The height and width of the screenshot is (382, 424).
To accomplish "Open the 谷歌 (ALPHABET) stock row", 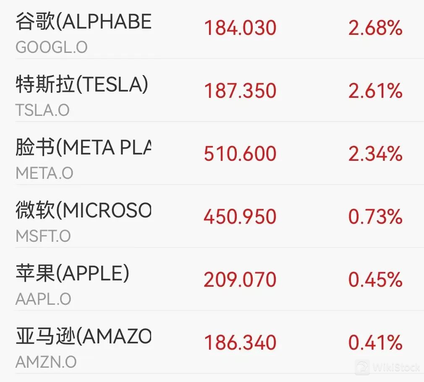I will 83,22.
